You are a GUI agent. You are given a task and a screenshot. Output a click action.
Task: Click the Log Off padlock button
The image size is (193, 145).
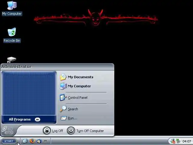coord(47,130)
